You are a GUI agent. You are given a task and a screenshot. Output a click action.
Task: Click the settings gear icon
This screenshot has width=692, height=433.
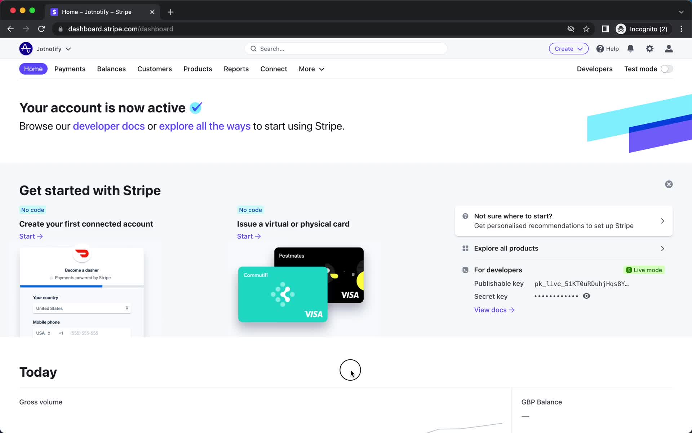[x=650, y=48]
